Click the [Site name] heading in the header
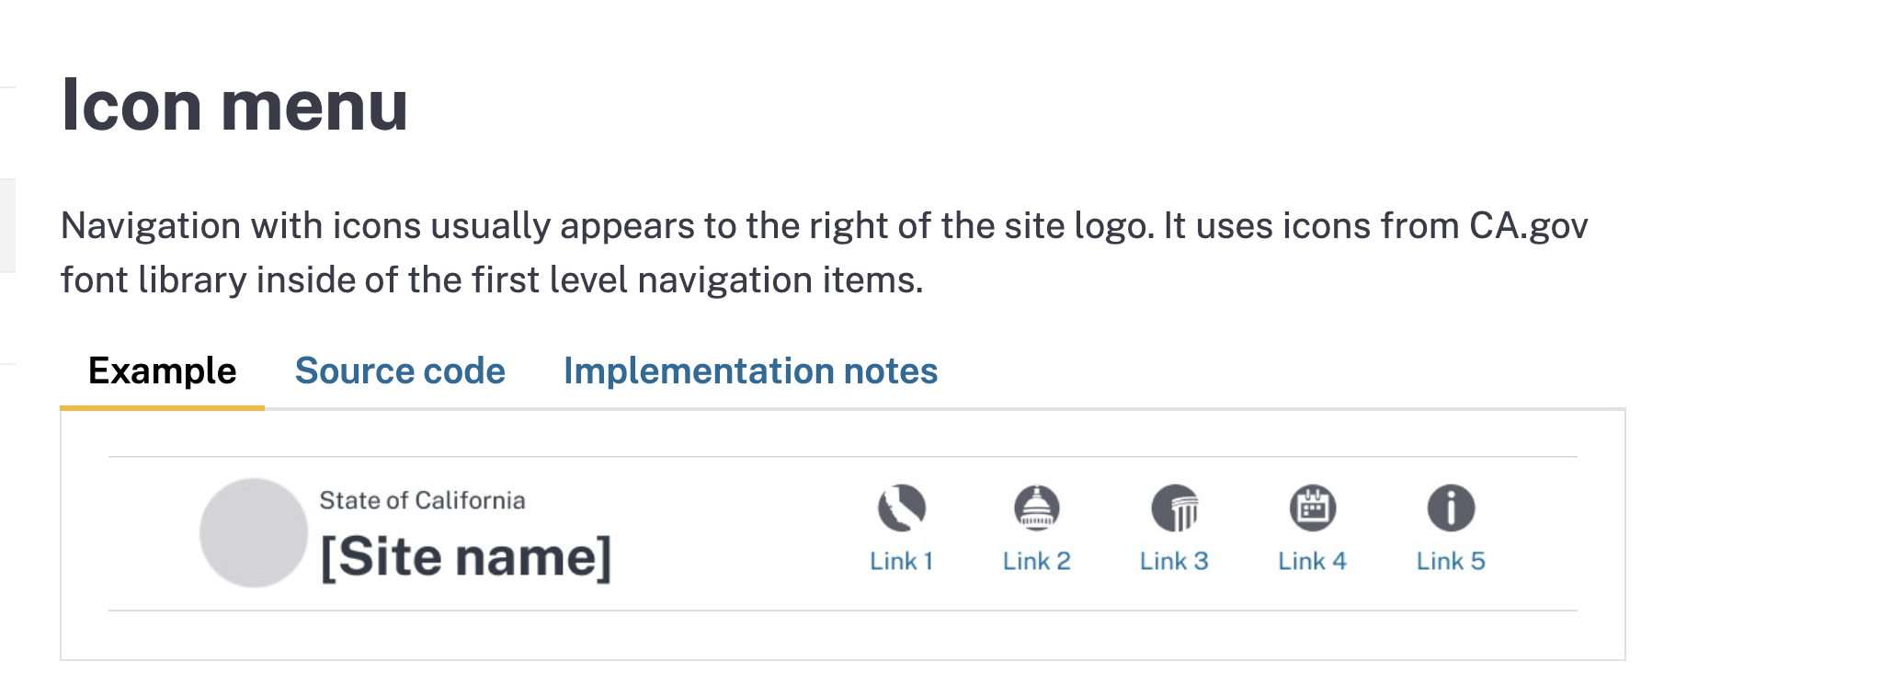 coord(464,554)
